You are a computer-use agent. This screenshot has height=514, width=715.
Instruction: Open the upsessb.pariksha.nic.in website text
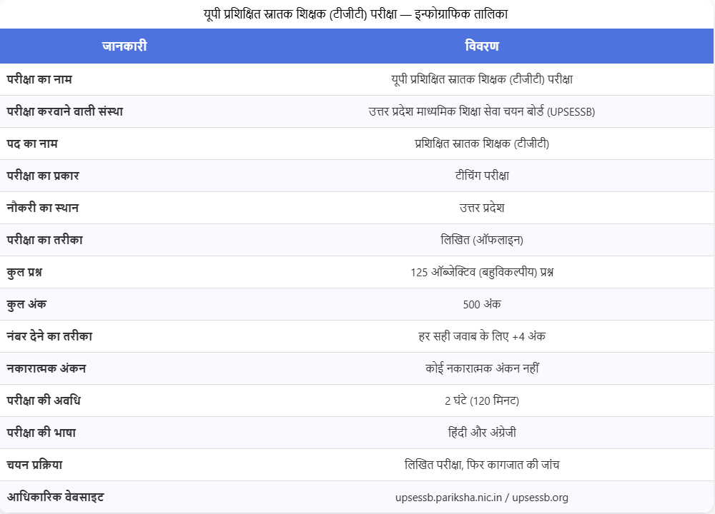[449, 498]
